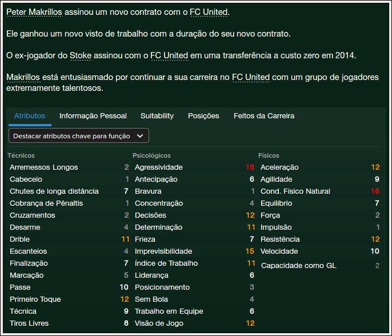This screenshot has width=392, height=336.
Task: Open FC United link in headline
Action: (209, 12)
